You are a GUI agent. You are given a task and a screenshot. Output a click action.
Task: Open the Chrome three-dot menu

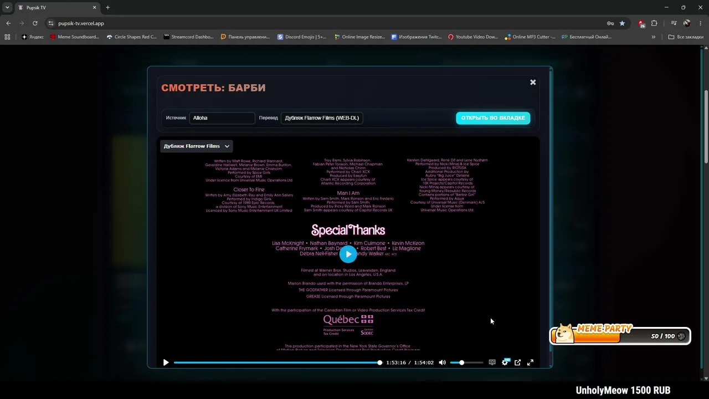click(x=700, y=23)
